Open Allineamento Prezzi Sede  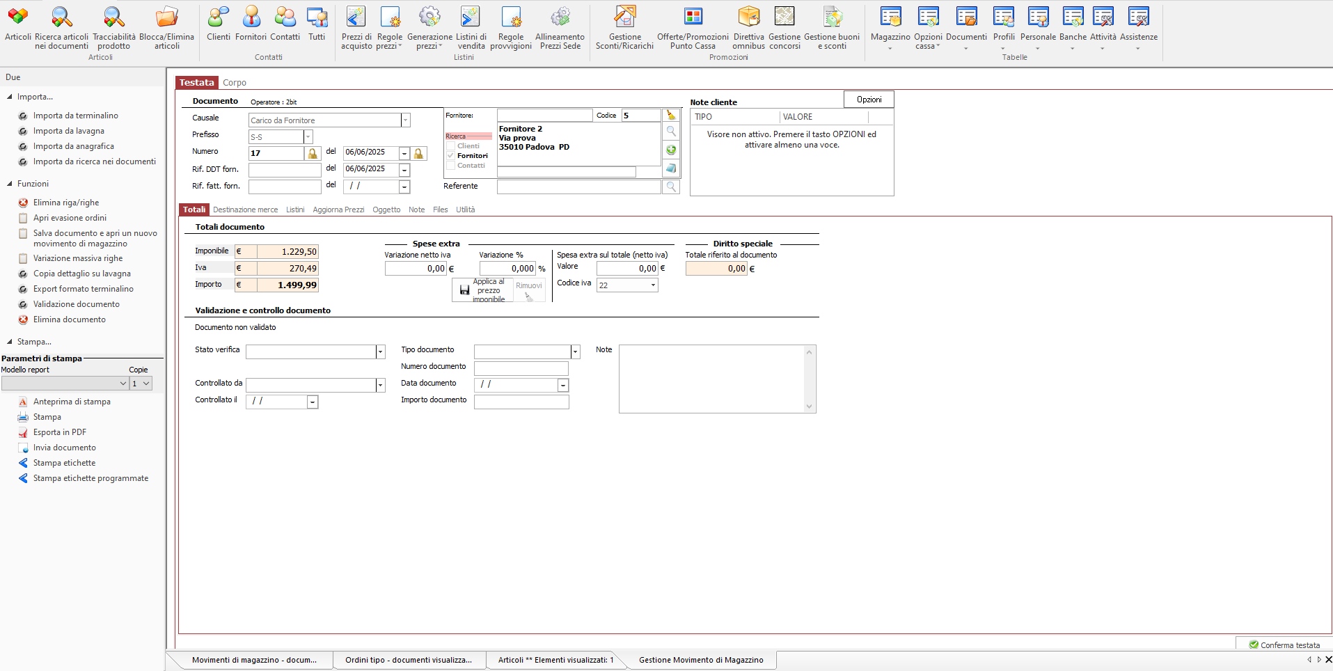click(x=560, y=28)
